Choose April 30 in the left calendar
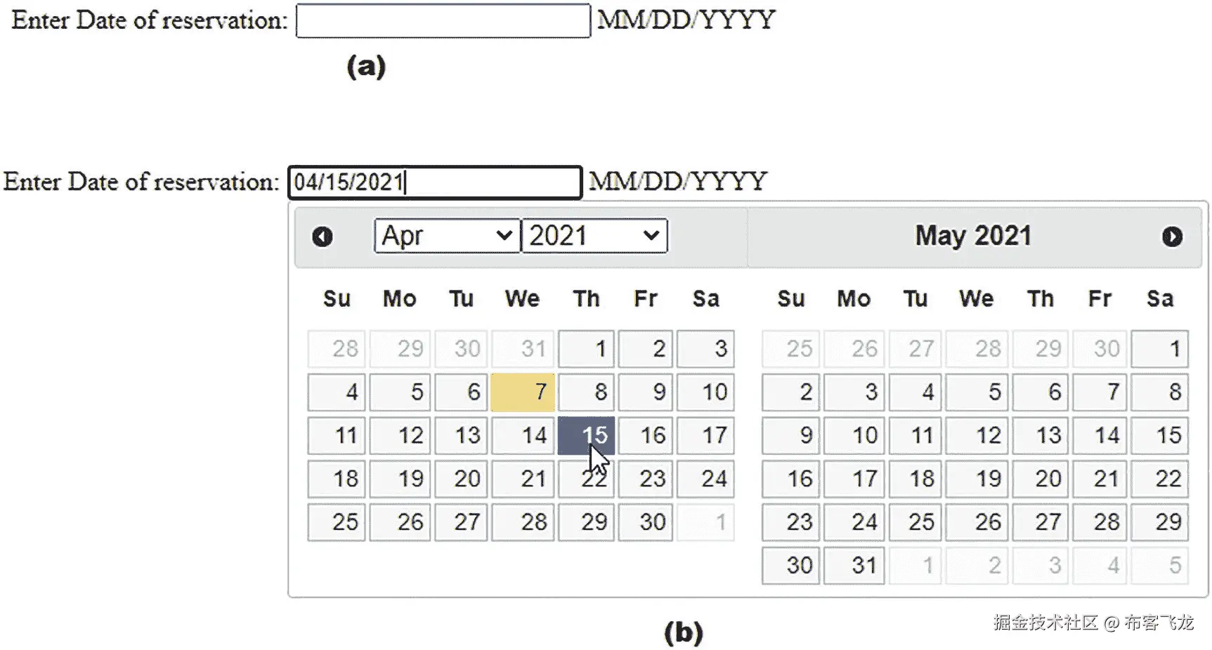The image size is (1212, 650). tap(645, 522)
